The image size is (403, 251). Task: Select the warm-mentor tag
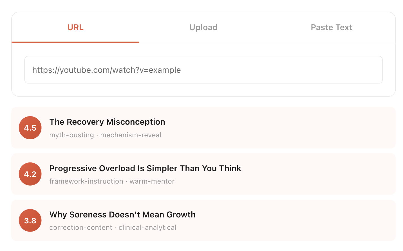[x=152, y=181]
